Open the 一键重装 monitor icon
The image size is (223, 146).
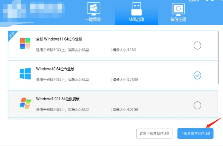94,9
